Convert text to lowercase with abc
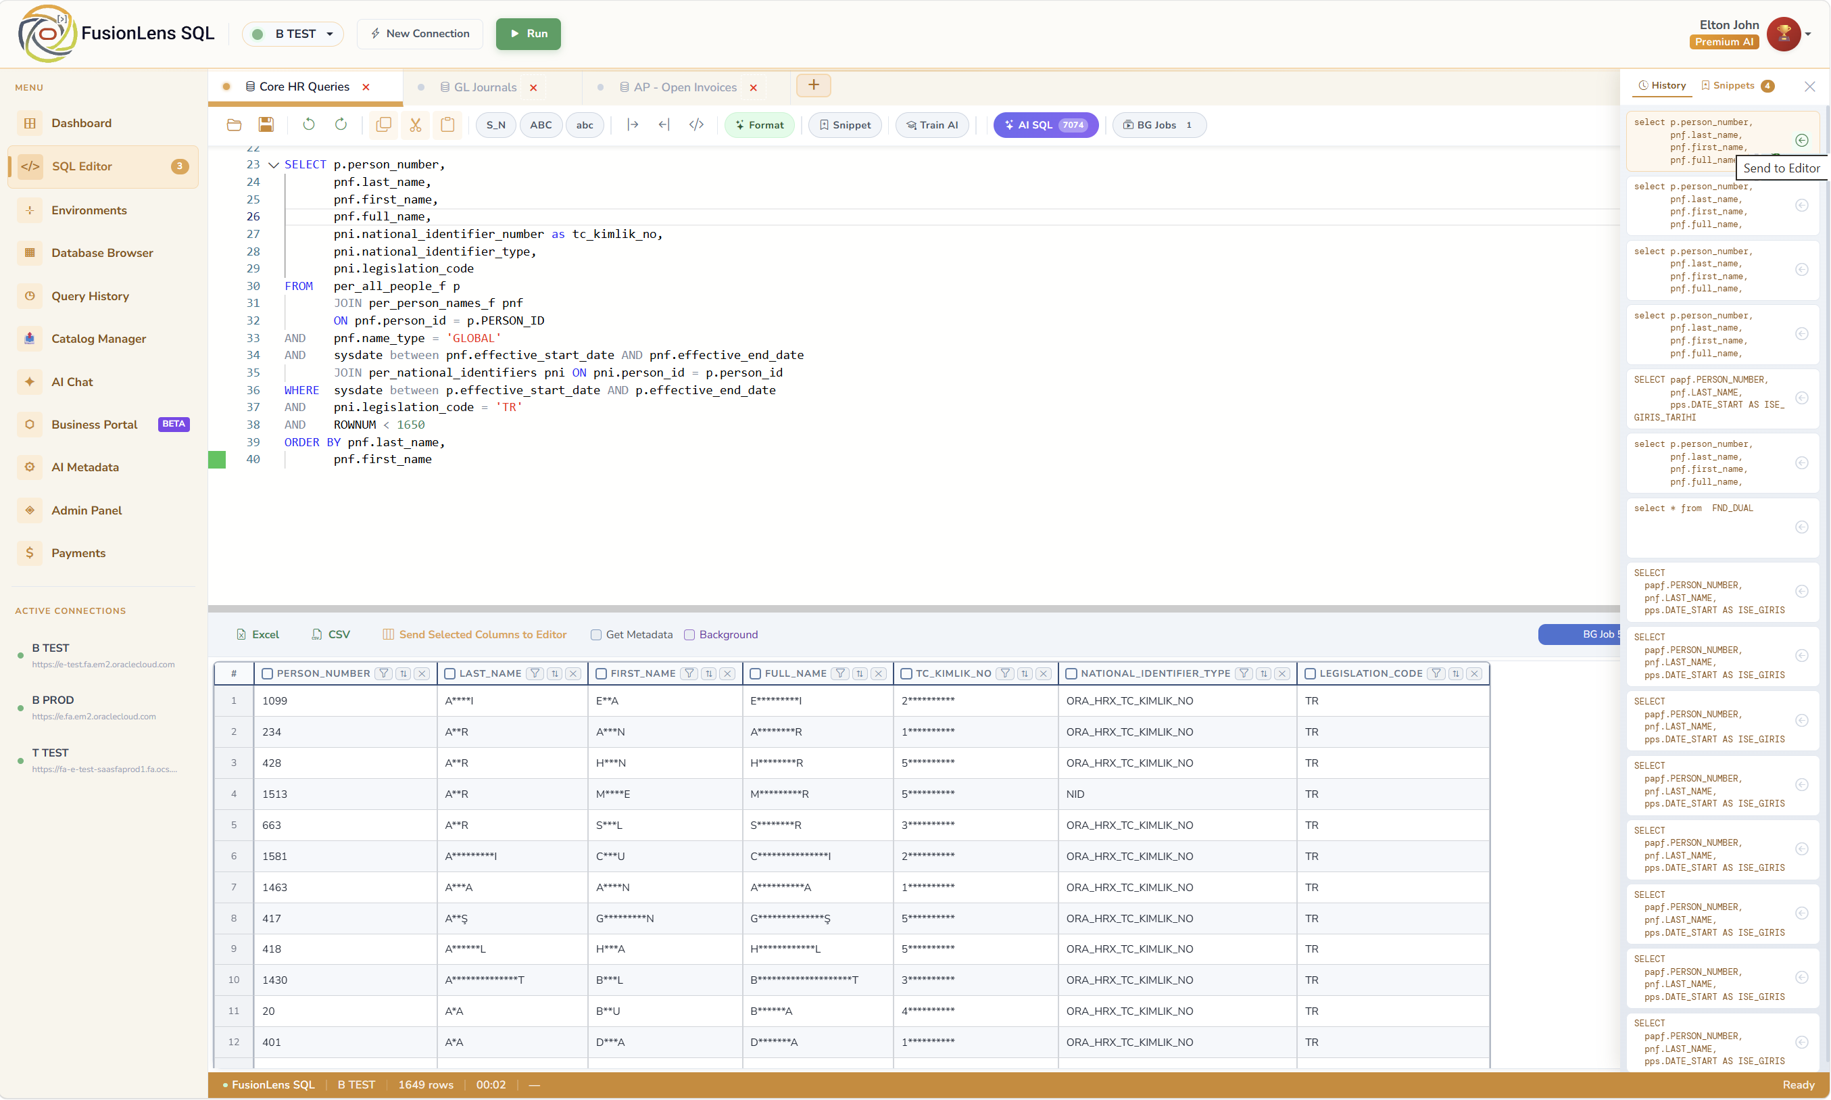This screenshot has width=1831, height=1100. pos(585,125)
